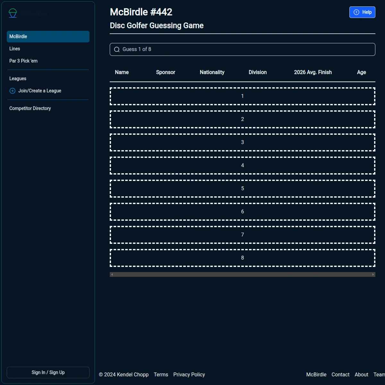Click the plus circle icon beside Join/Create a League
Viewport: 385px width, 385px height.
pos(13,91)
